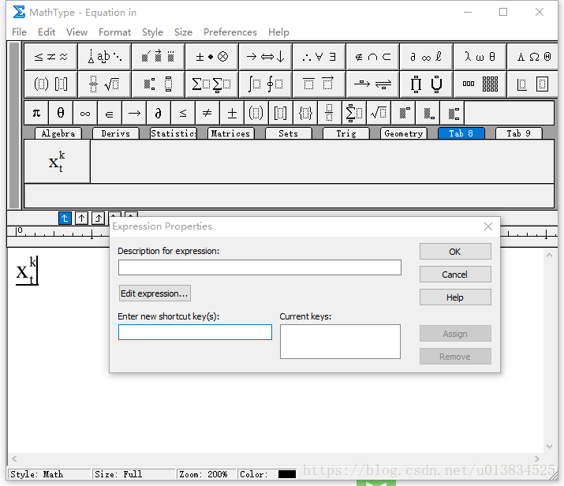
Task: Open the products and set theory templates palette
Action: pyautogui.click(x=426, y=84)
